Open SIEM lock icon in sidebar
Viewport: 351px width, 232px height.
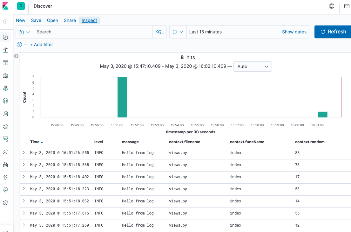click(5, 165)
